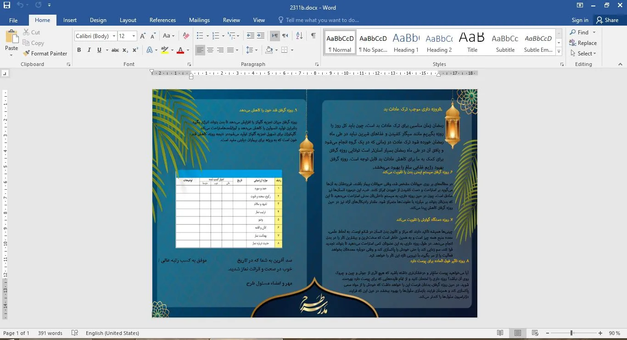Toggle Superscript formatting
Viewport: 627px width, 340px height.
tap(135, 50)
